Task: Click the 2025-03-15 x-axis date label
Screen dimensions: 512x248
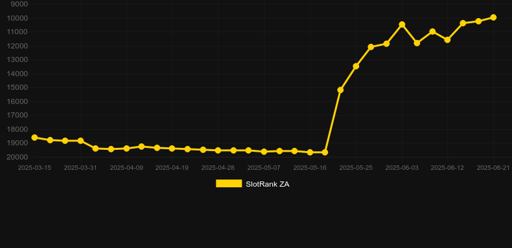Action: 34,168
